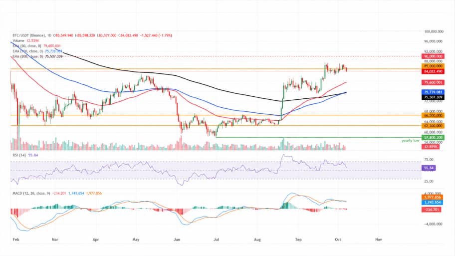455x256 pixels.
Task: Click the -1,527.440 (-1.79%) change value
Action: click(x=156, y=35)
